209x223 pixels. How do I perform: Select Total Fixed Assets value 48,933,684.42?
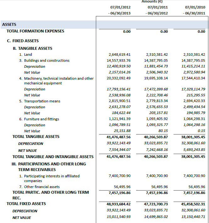(x=118, y=204)
